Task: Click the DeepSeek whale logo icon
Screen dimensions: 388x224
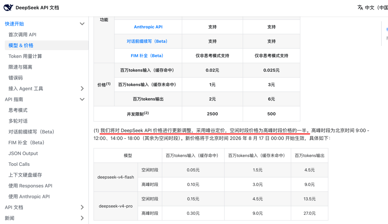Action: pos(8,7)
